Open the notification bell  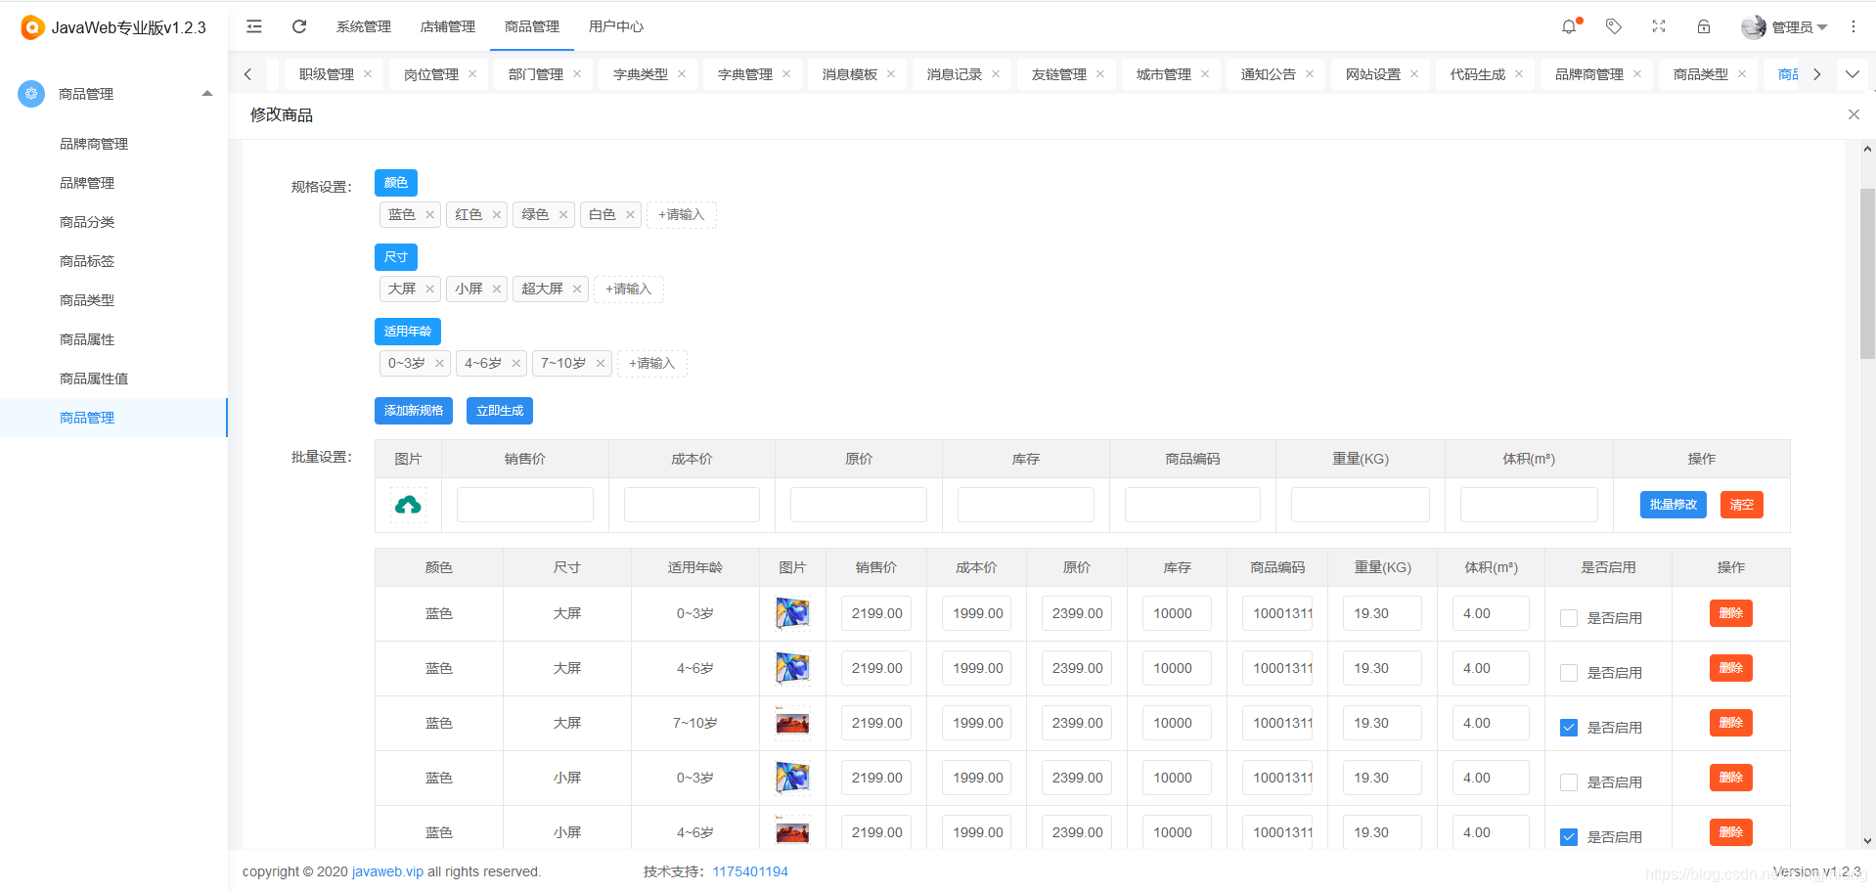(x=1569, y=26)
